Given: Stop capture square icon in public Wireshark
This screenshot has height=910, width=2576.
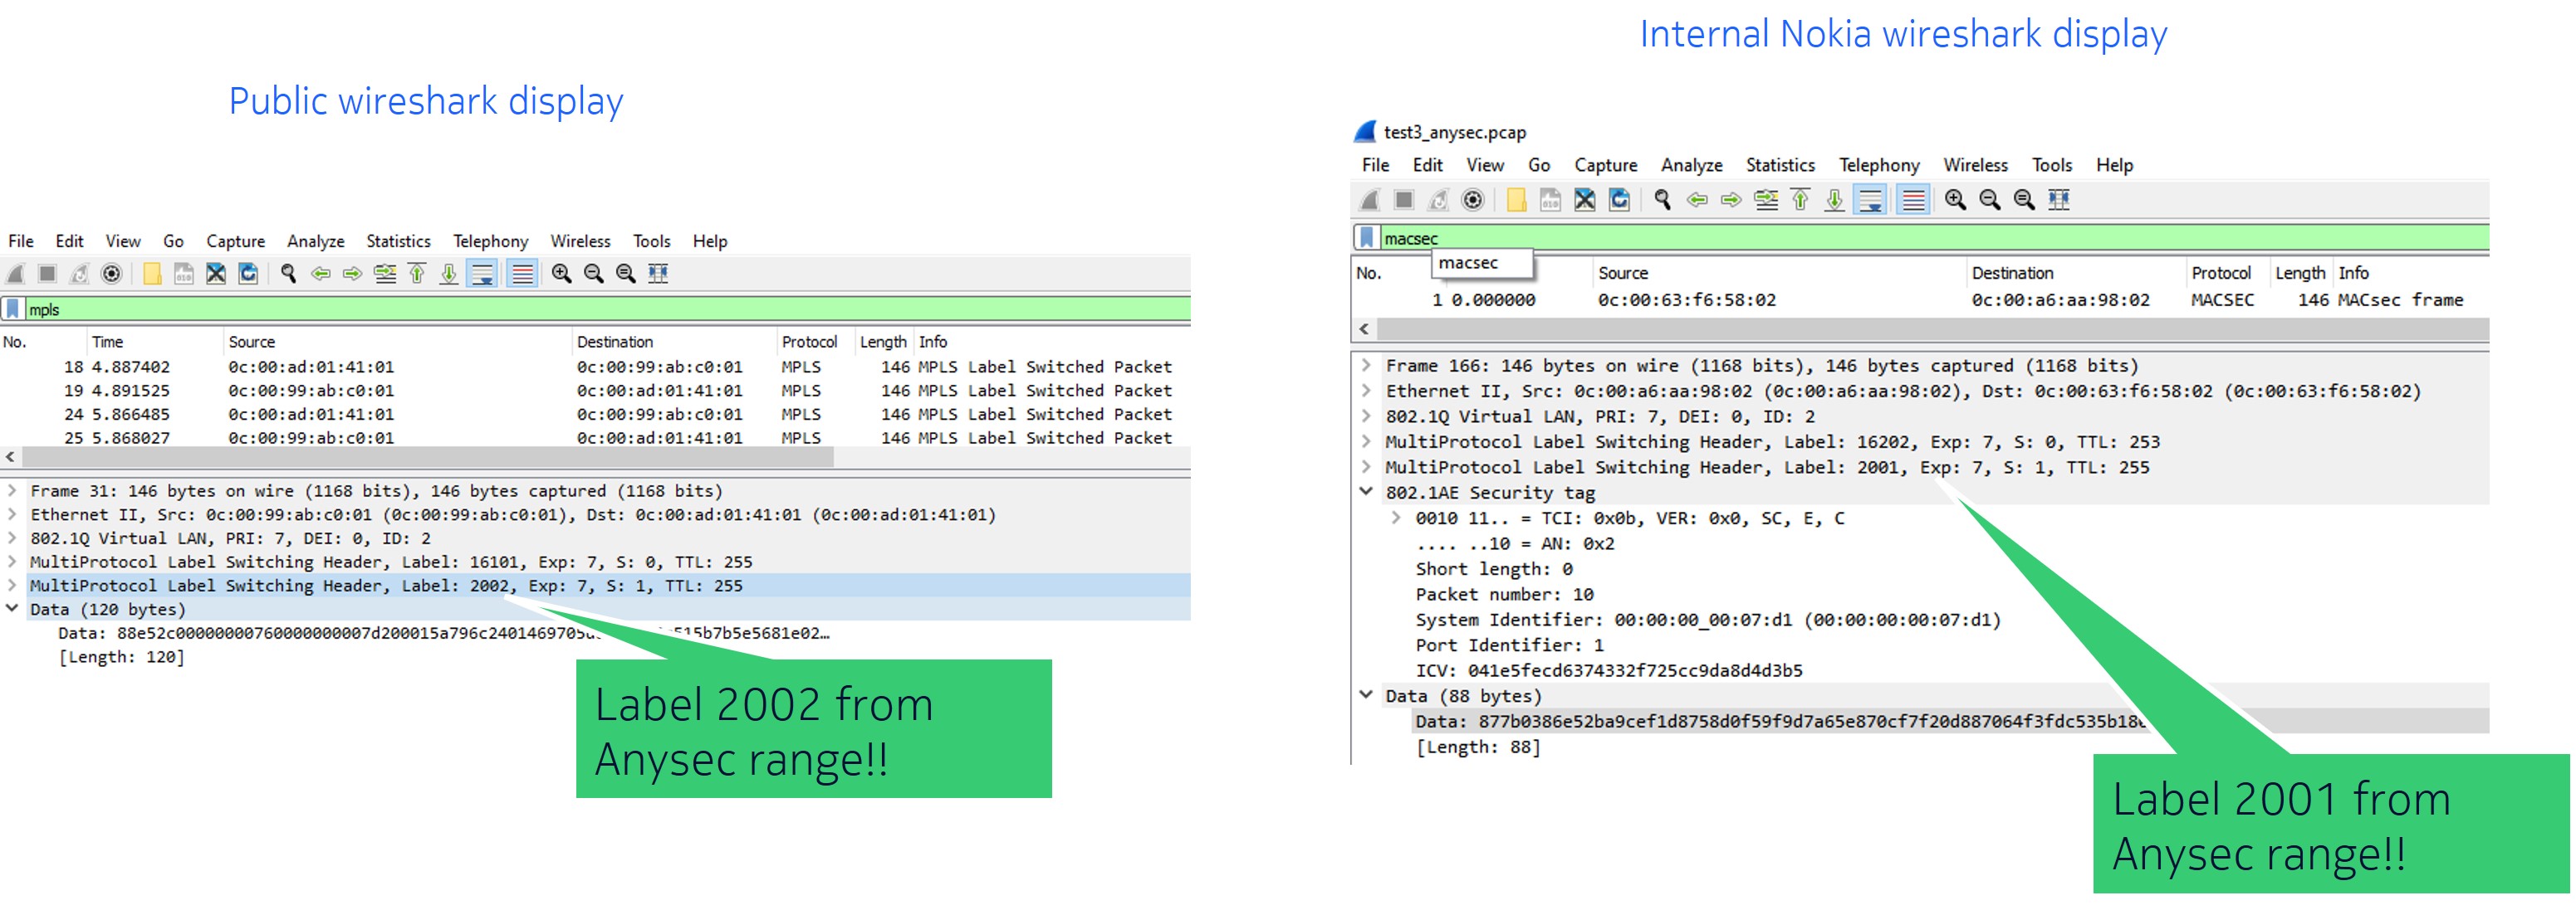Looking at the screenshot, I should (x=47, y=274).
